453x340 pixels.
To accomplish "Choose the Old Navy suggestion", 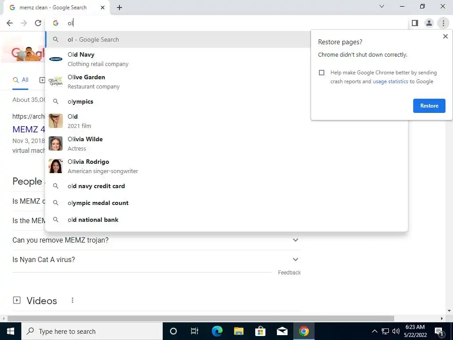I will click(226, 59).
